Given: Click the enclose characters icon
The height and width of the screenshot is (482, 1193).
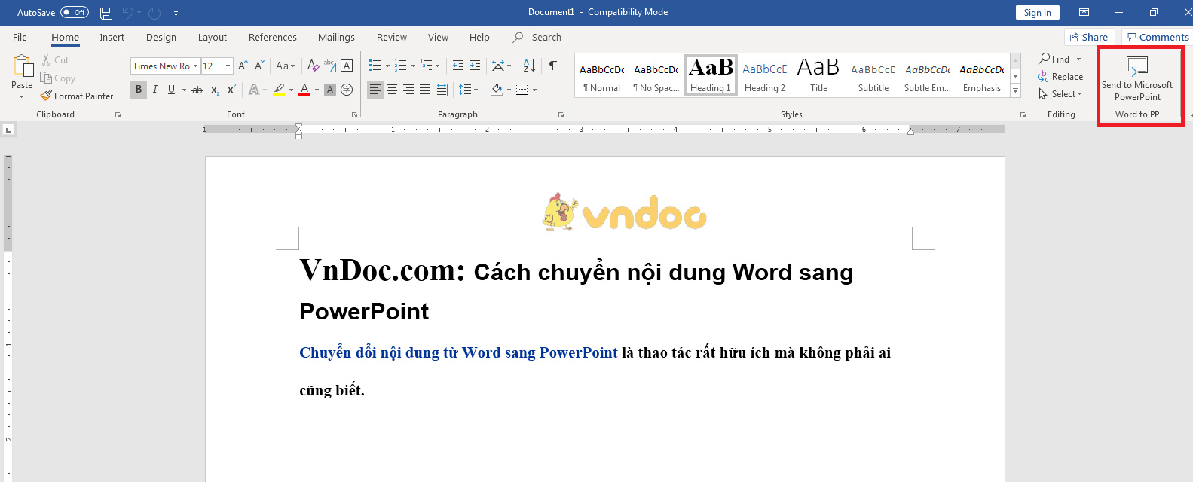Looking at the screenshot, I should click(347, 90).
